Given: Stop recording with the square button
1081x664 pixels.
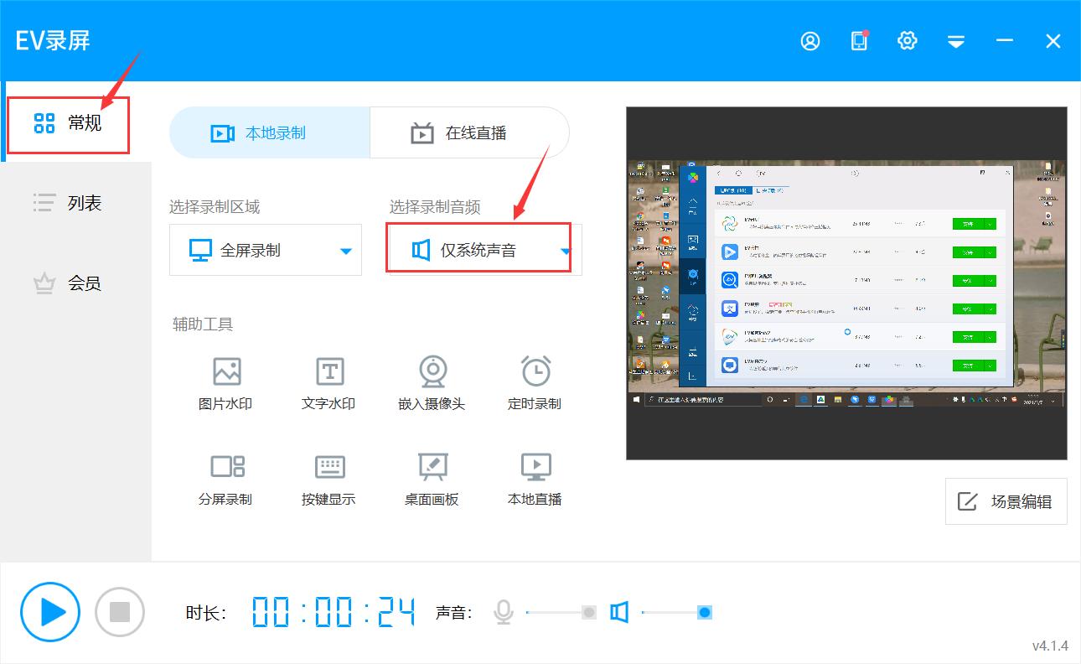Looking at the screenshot, I should (x=120, y=612).
